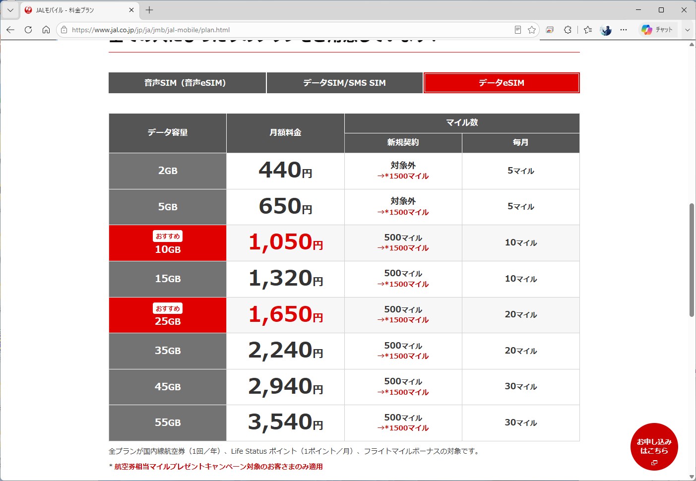Open the Extensions puzzle icon
Viewport: 696px width, 481px height.
[568, 30]
